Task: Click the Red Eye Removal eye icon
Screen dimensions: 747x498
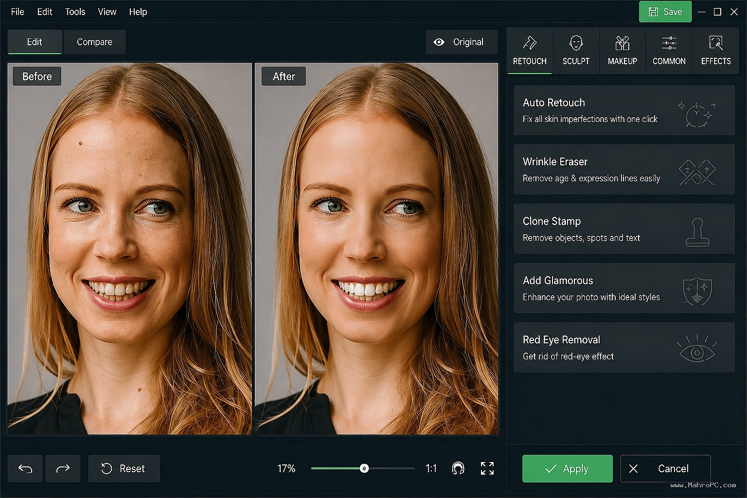Action: pos(697,348)
